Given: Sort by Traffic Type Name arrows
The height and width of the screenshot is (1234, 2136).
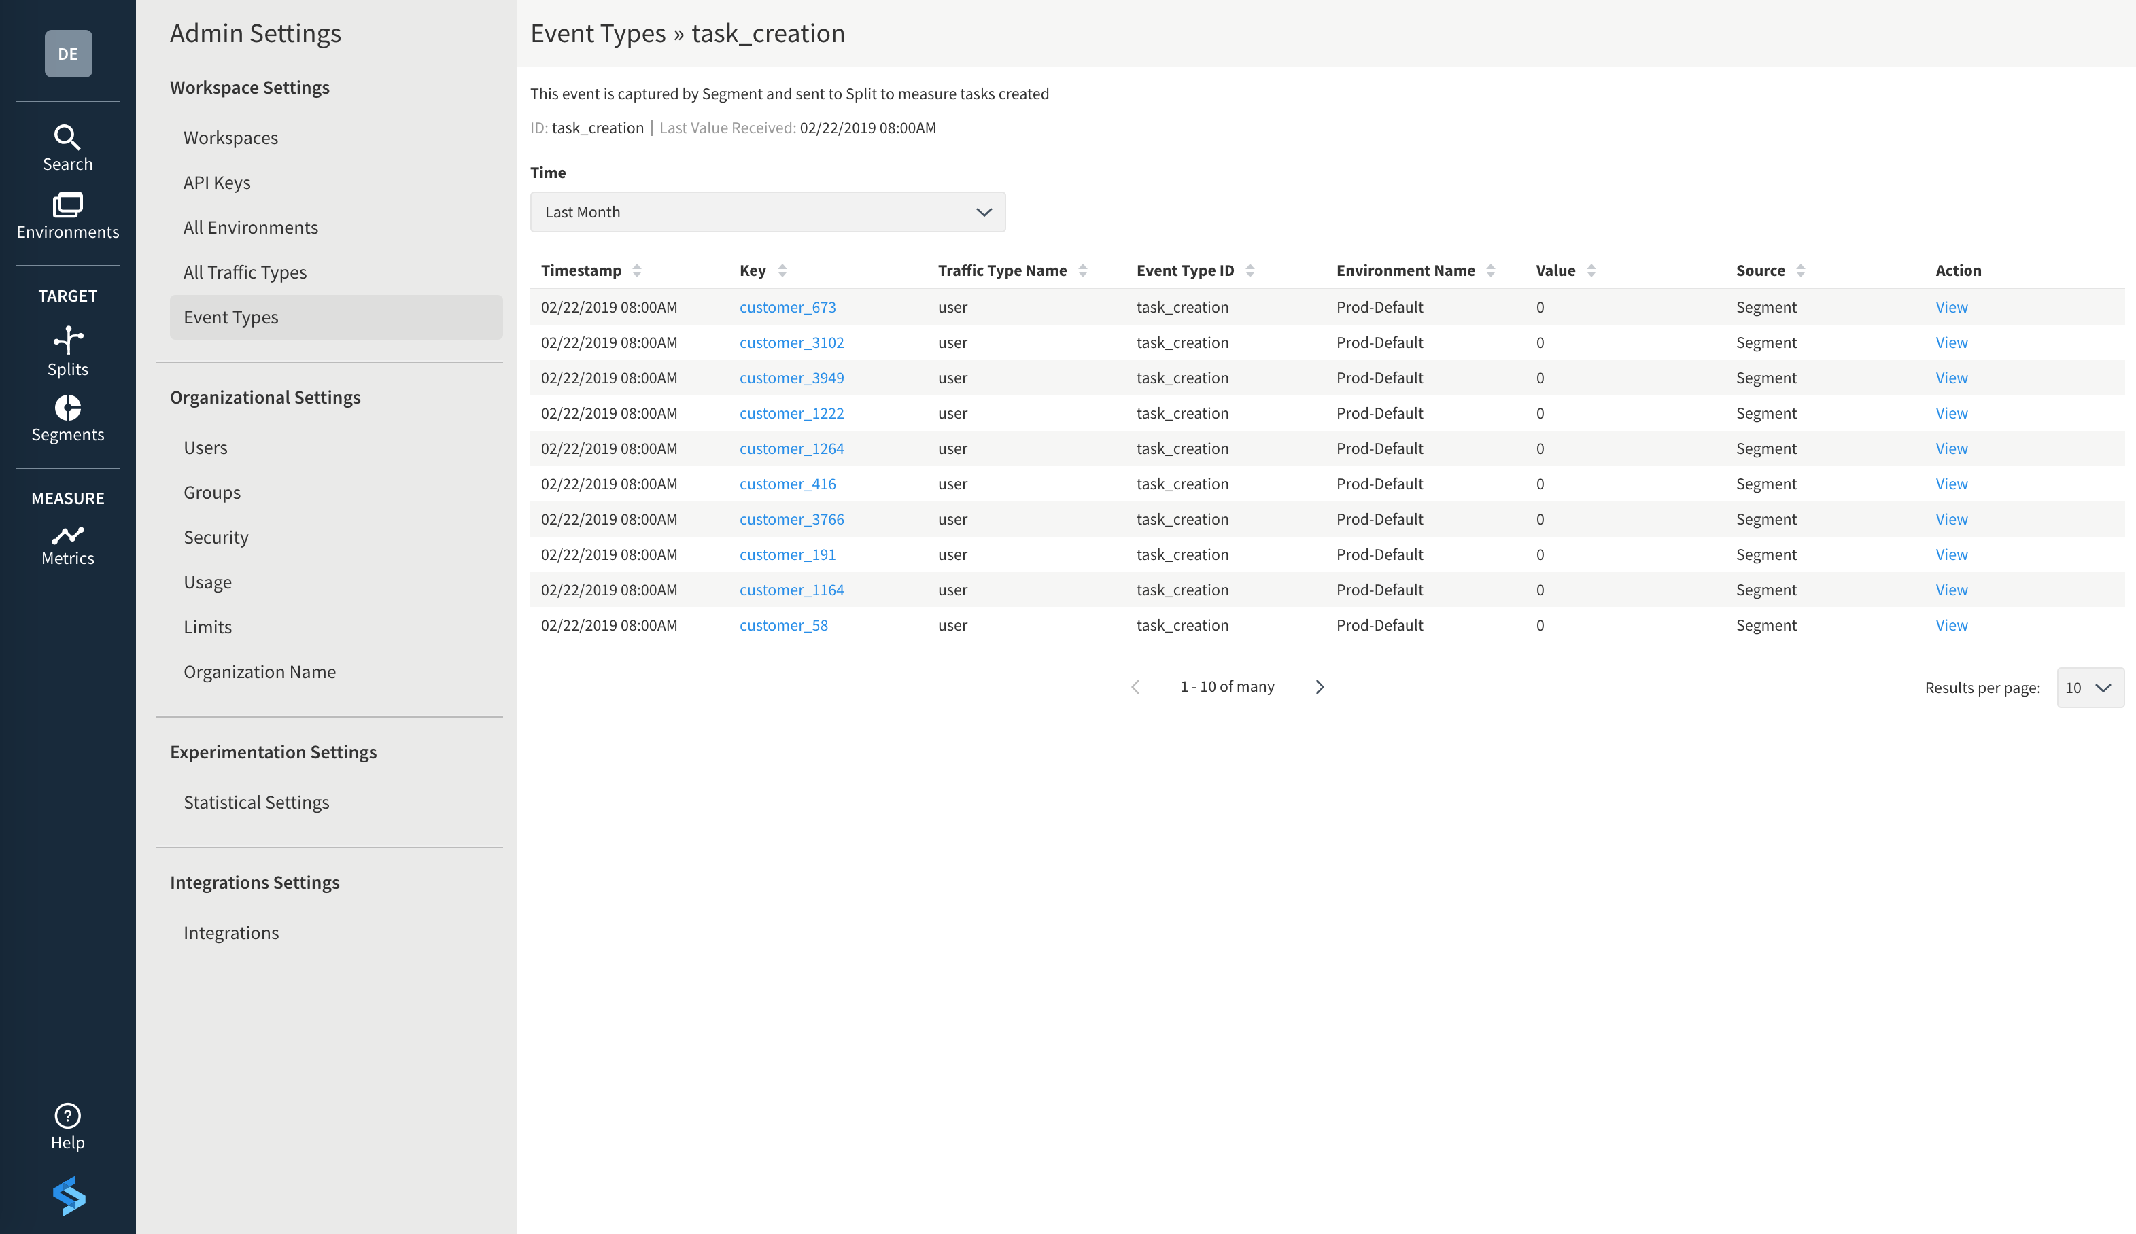Looking at the screenshot, I should tap(1082, 270).
